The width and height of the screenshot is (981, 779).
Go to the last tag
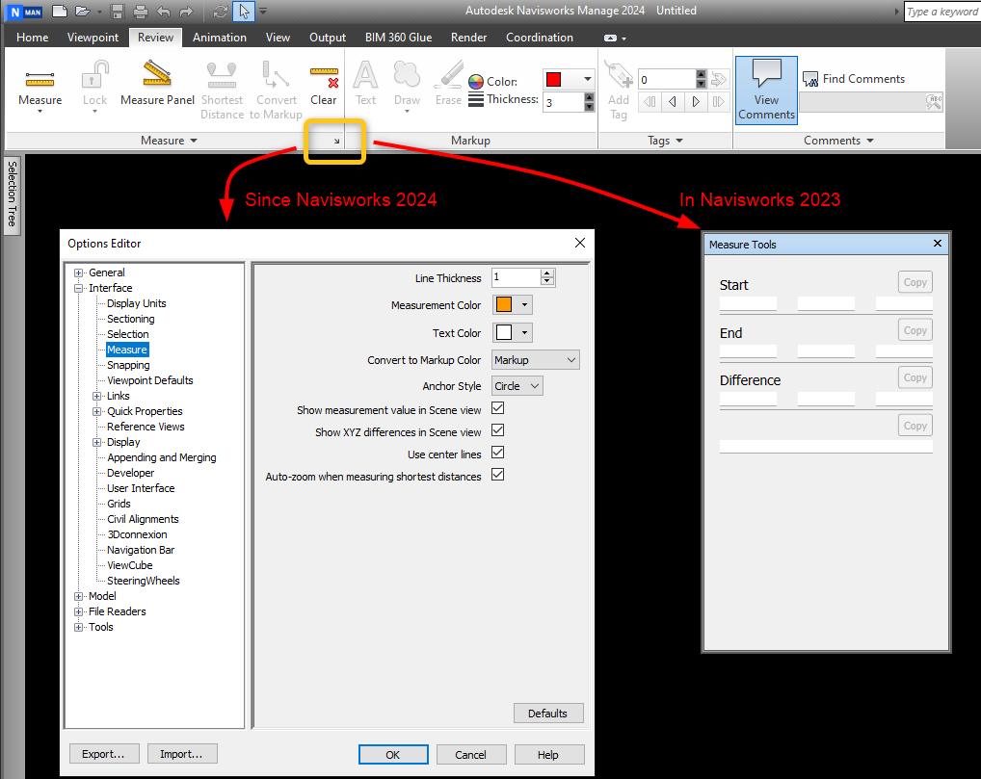point(718,101)
